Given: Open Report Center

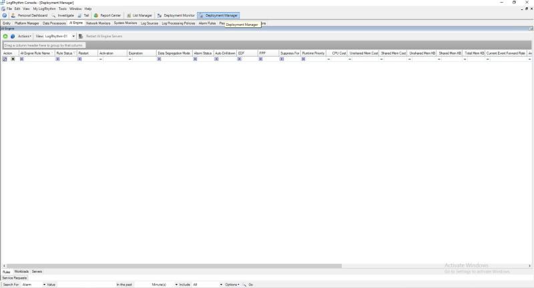Looking at the screenshot, I should [107, 15].
